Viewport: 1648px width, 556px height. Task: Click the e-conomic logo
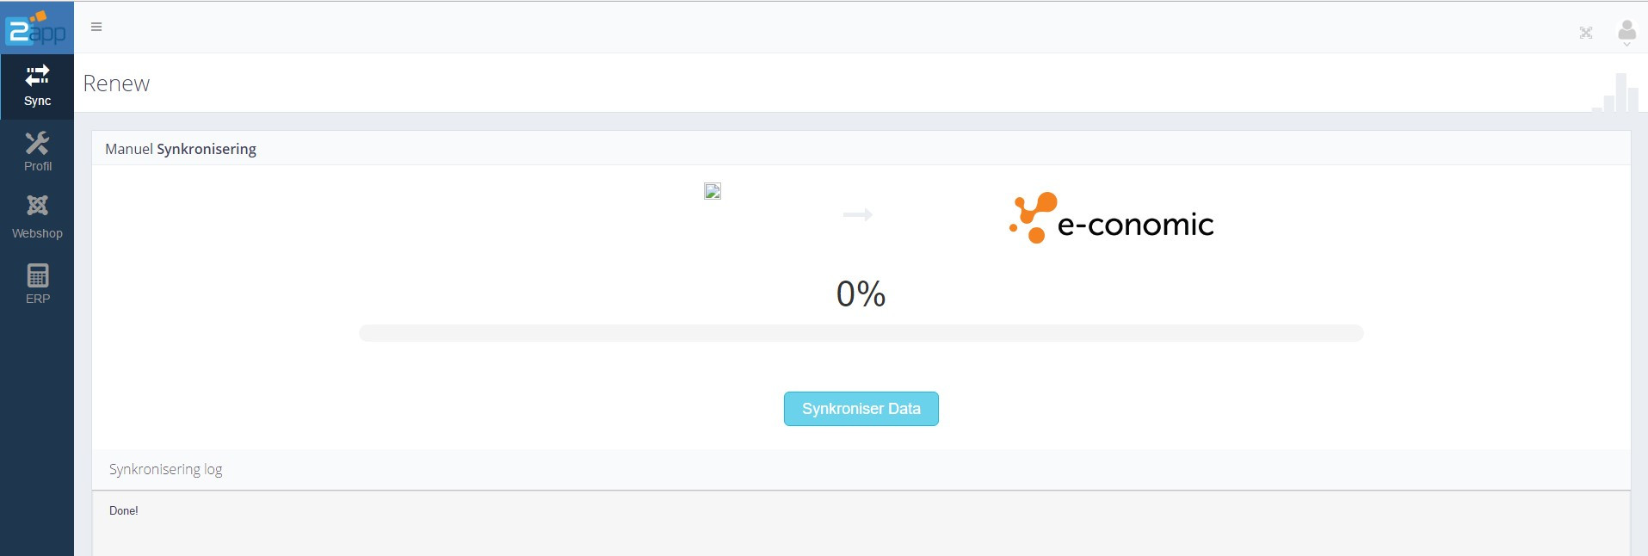(1110, 218)
